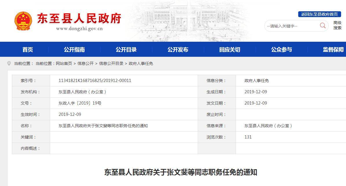Click 东至县人民政府（办公室） in 信息来源 row
This screenshot has height=186, width=346.
(268, 126)
